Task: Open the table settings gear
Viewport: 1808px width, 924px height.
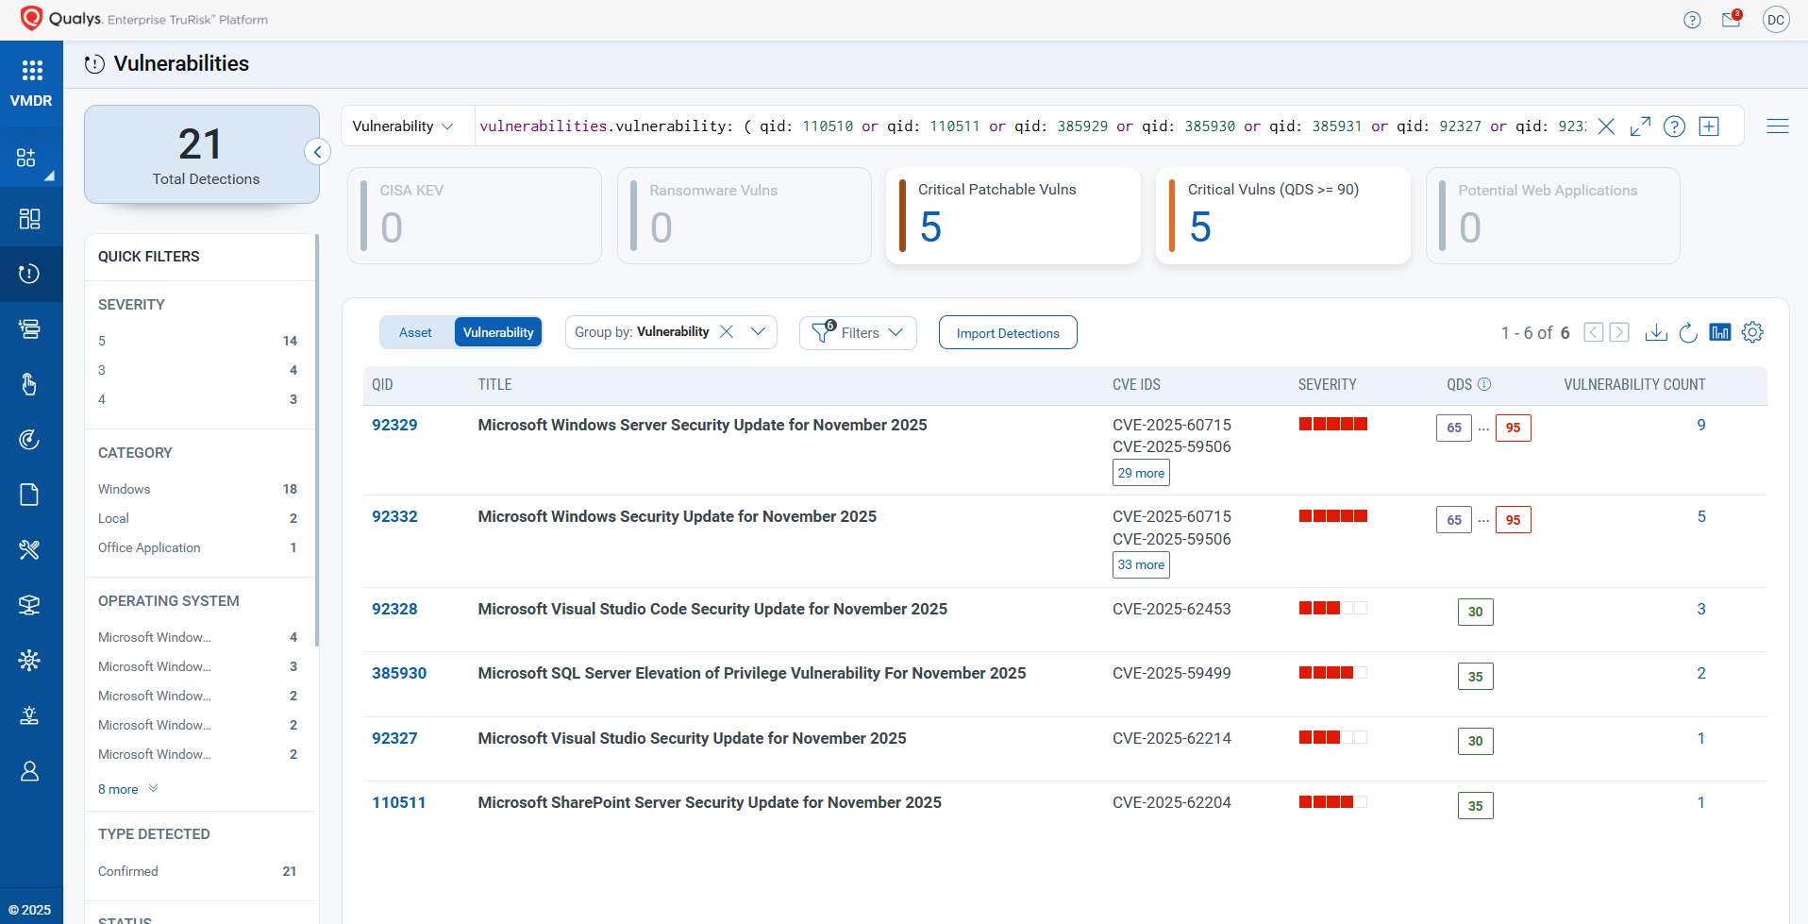Action: tap(1752, 332)
